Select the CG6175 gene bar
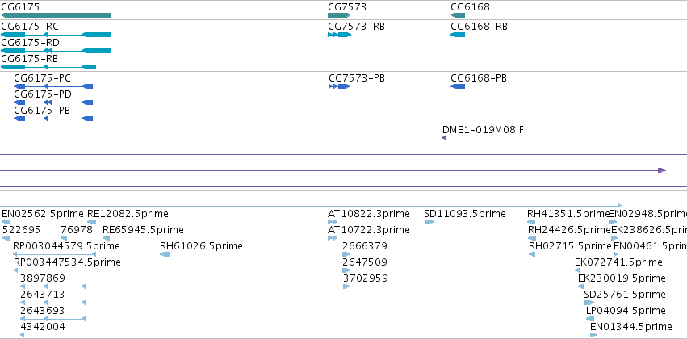Screen dimensions: 687x339 pyautogui.click(x=56, y=15)
